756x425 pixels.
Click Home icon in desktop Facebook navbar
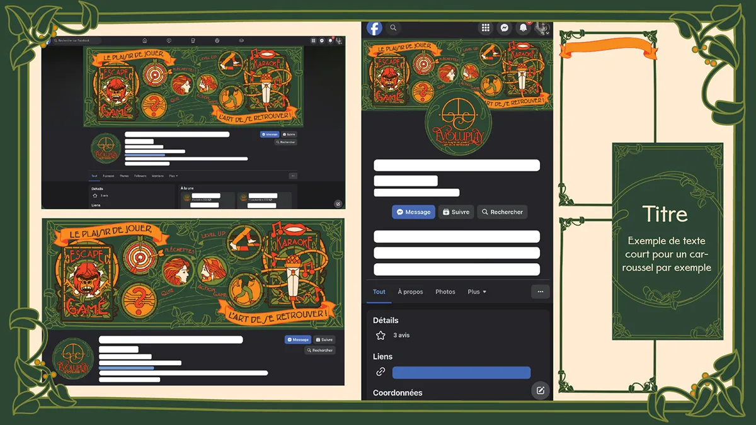(x=144, y=40)
